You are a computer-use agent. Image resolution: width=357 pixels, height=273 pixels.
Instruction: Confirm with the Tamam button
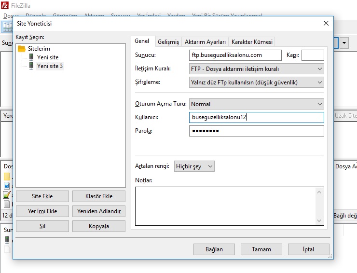(261, 249)
